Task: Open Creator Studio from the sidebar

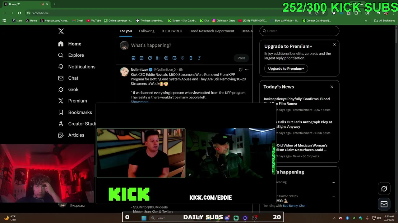Action: tap(77, 124)
